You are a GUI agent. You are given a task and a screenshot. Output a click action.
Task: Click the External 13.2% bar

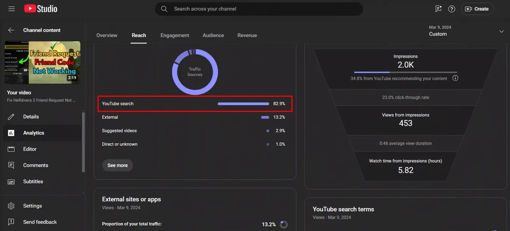(x=265, y=117)
